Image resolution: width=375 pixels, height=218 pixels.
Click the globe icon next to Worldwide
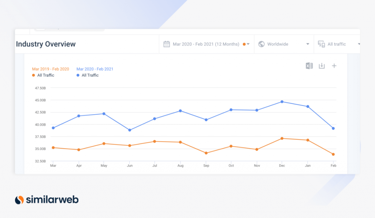[x=261, y=44]
